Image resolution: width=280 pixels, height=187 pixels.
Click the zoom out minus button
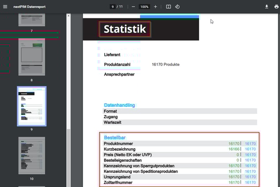click(x=133, y=7)
